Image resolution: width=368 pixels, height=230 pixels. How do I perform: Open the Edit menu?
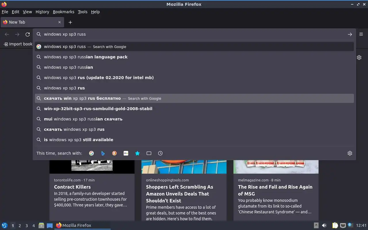16,12
